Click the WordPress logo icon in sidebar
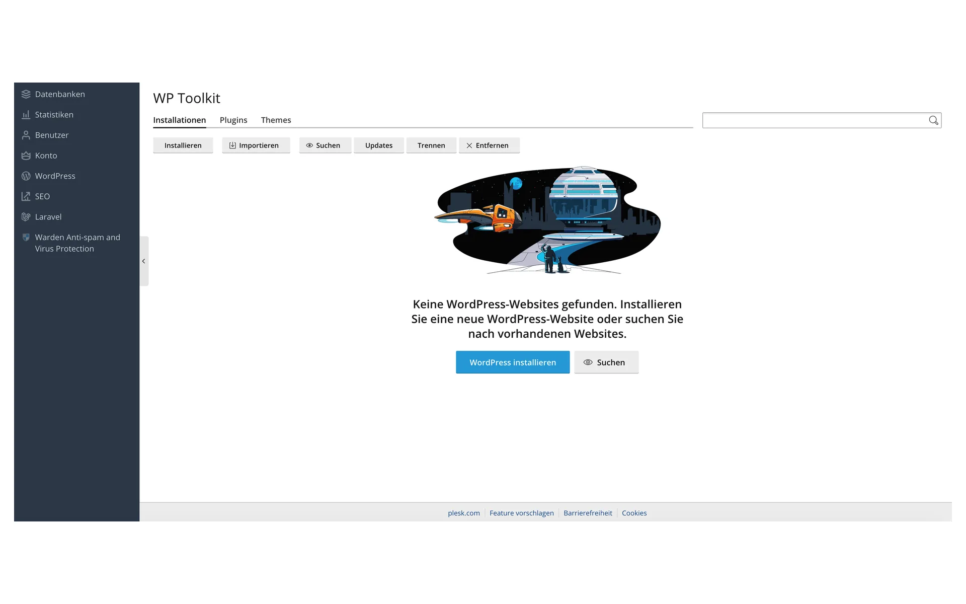 pyautogui.click(x=26, y=176)
